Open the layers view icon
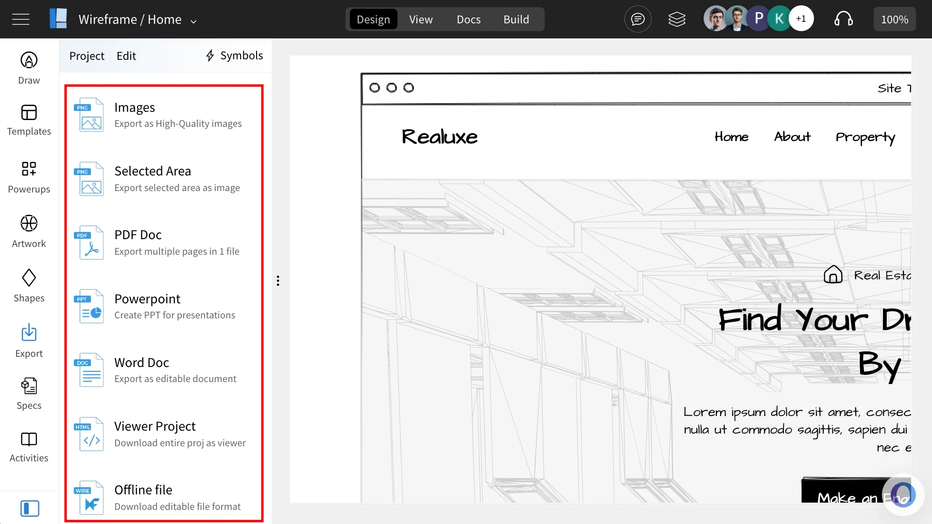 pyautogui.click(x=677, y=19)
